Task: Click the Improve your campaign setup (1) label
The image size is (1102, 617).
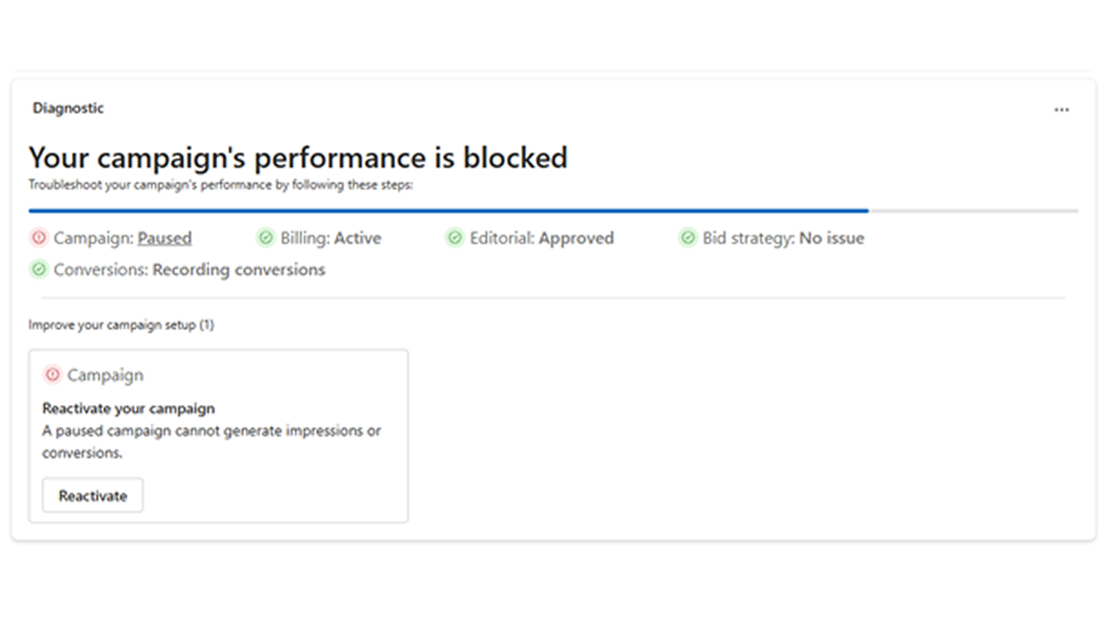Action: coord(121,325)
